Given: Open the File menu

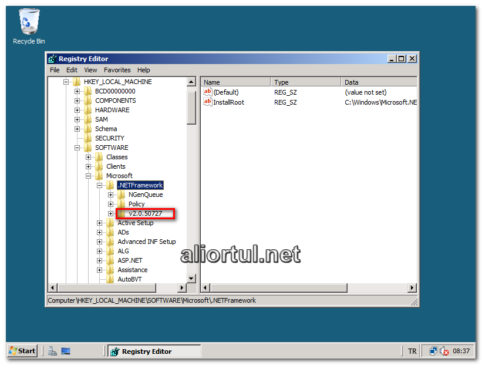Looking at the screenshot, I should coord(55,70).
